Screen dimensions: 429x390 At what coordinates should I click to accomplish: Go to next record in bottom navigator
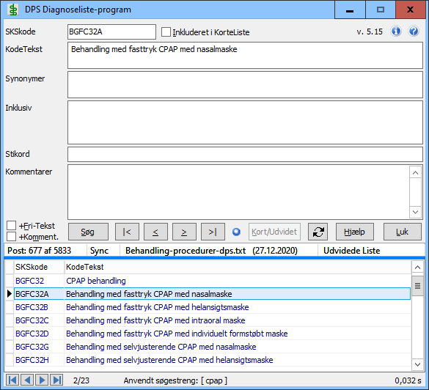tap(42, 380)
